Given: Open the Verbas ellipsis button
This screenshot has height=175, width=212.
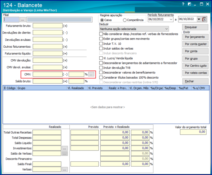Looking at the screenshot, I should 64,169.
